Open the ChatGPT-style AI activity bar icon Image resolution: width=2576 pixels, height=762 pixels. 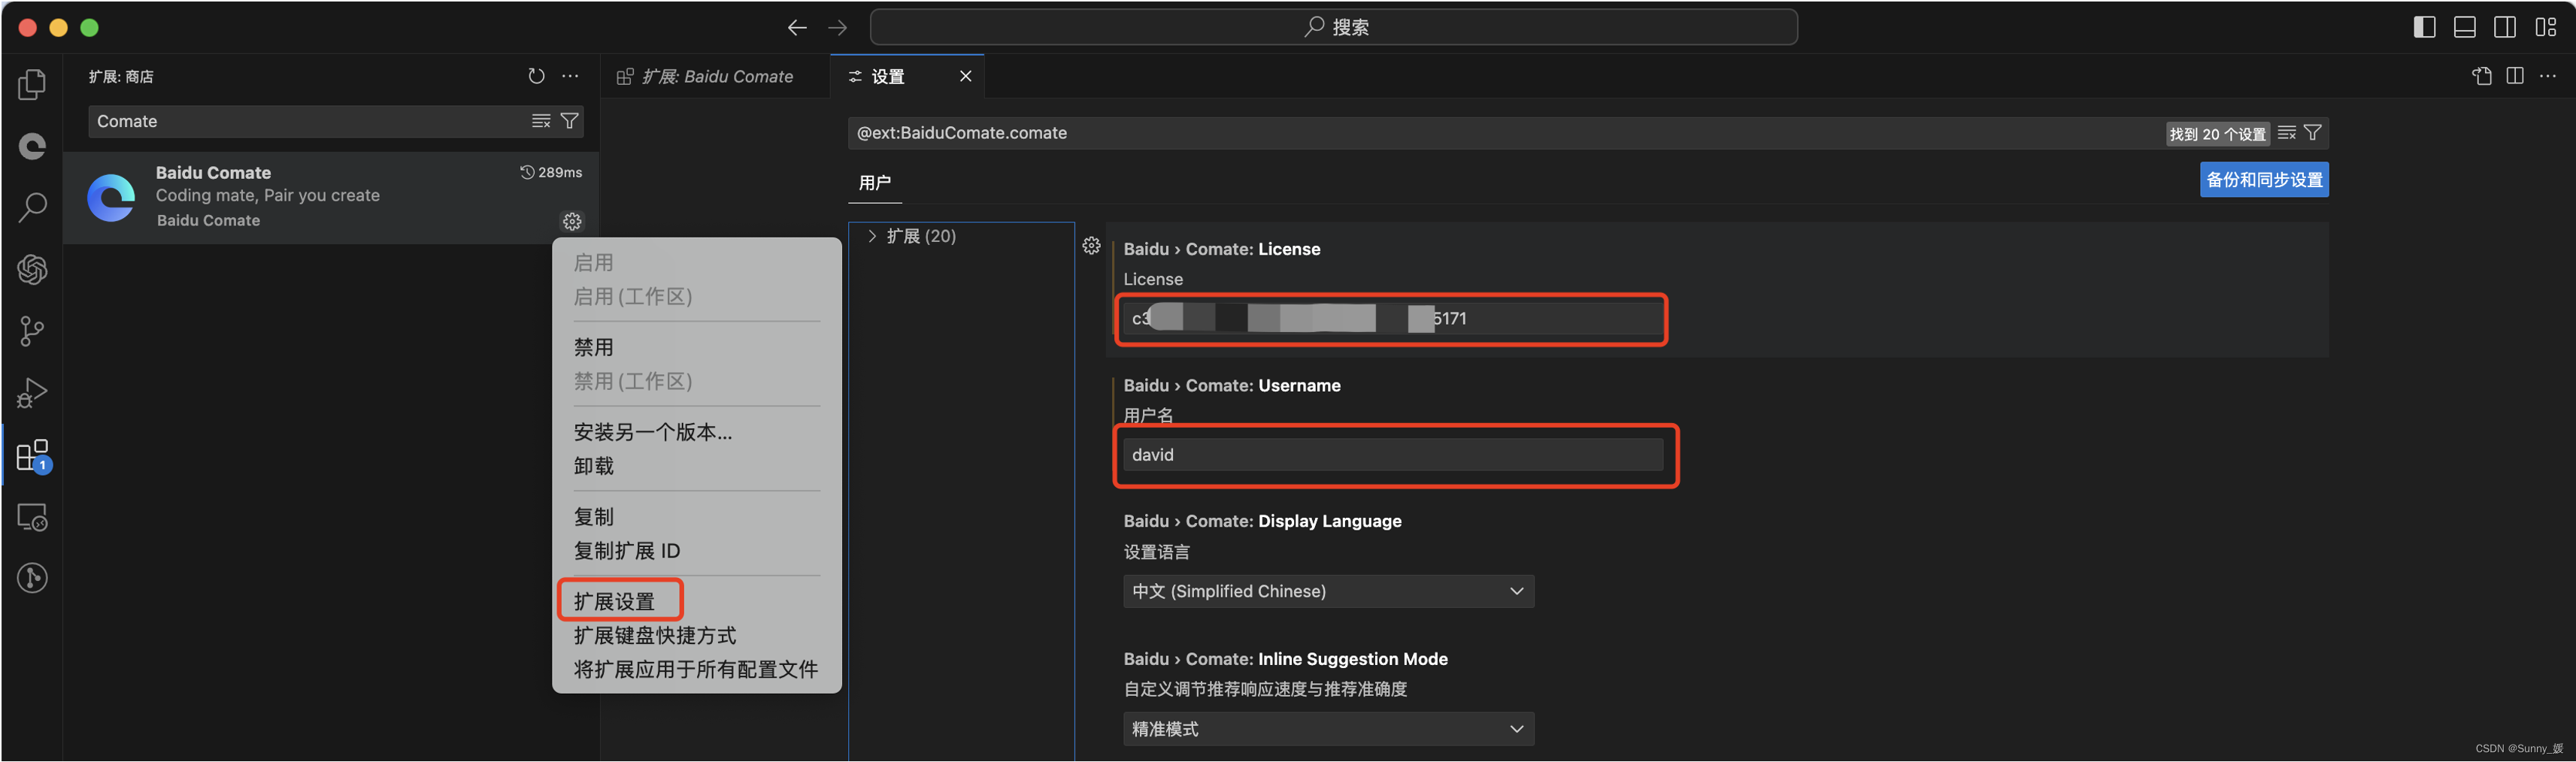click(32, 269)
